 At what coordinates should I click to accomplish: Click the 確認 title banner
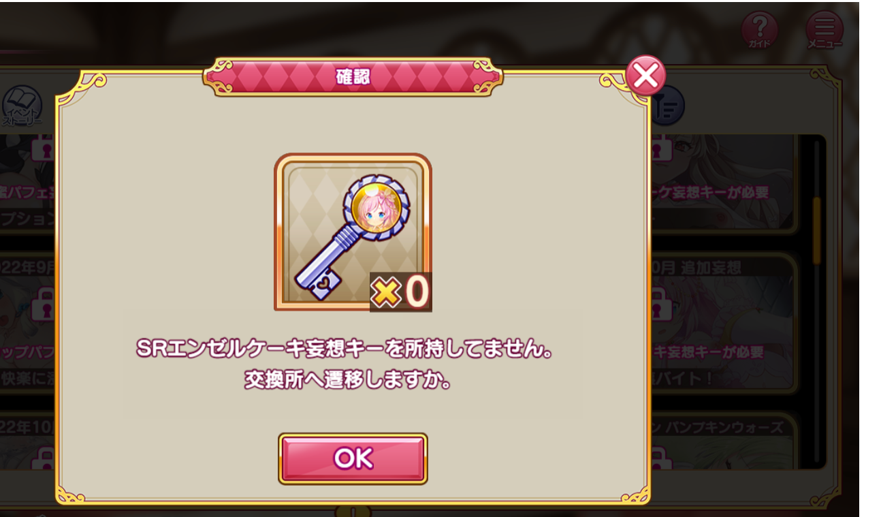coord(353,76)
